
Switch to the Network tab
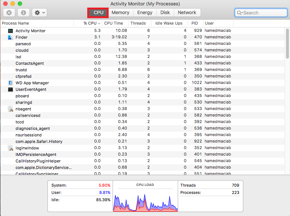pos(187,13)
